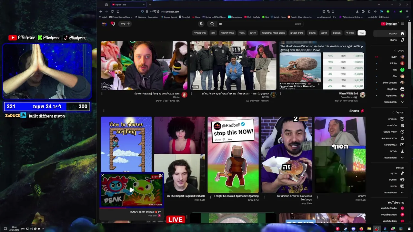The width and height of the screenshot is (413, 232).
Task: Open a new browser tab
Action: (150, 5)
